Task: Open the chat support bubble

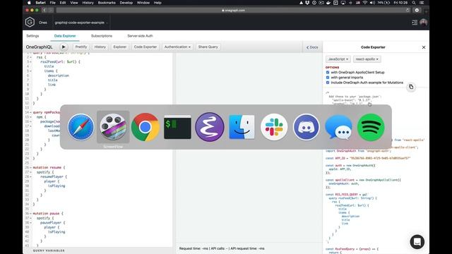Action: point(417,241)
